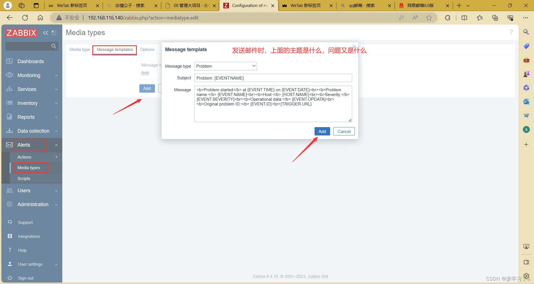The width and height of the screenshot is (534, 284).
Task: Click the Edge sidebar plus icon
Action: [x=526, y=145]
